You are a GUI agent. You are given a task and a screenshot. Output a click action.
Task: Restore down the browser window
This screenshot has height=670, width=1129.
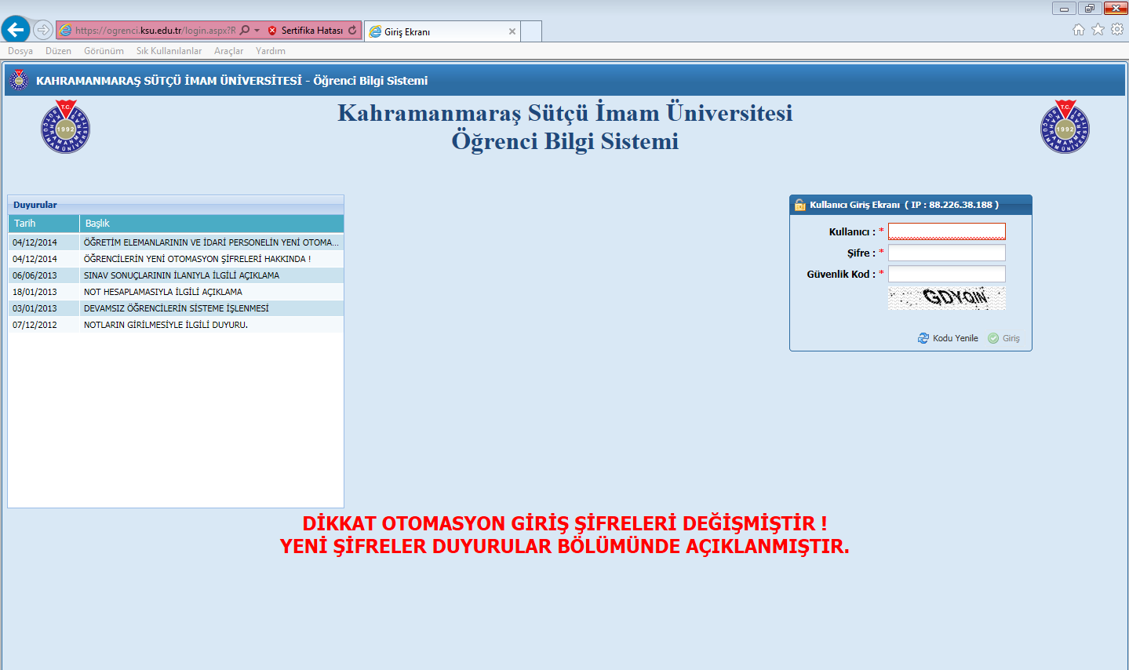coord(1089,9)
